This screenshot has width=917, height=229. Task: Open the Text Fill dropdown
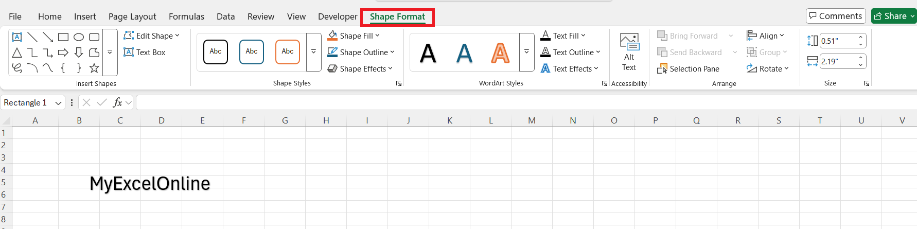[x=563, y=36]
